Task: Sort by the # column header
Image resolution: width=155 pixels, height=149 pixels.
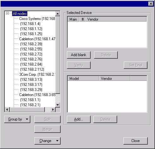Action: tap(82, 19)
